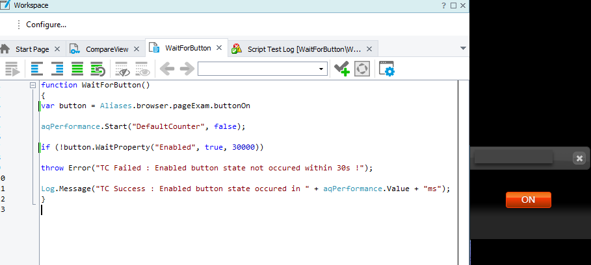Image resolution: width=591 pixels, height=265 pixels.
Task: Toggle the first eye visibility icon in toolbar
Action: tap(122, 69)
